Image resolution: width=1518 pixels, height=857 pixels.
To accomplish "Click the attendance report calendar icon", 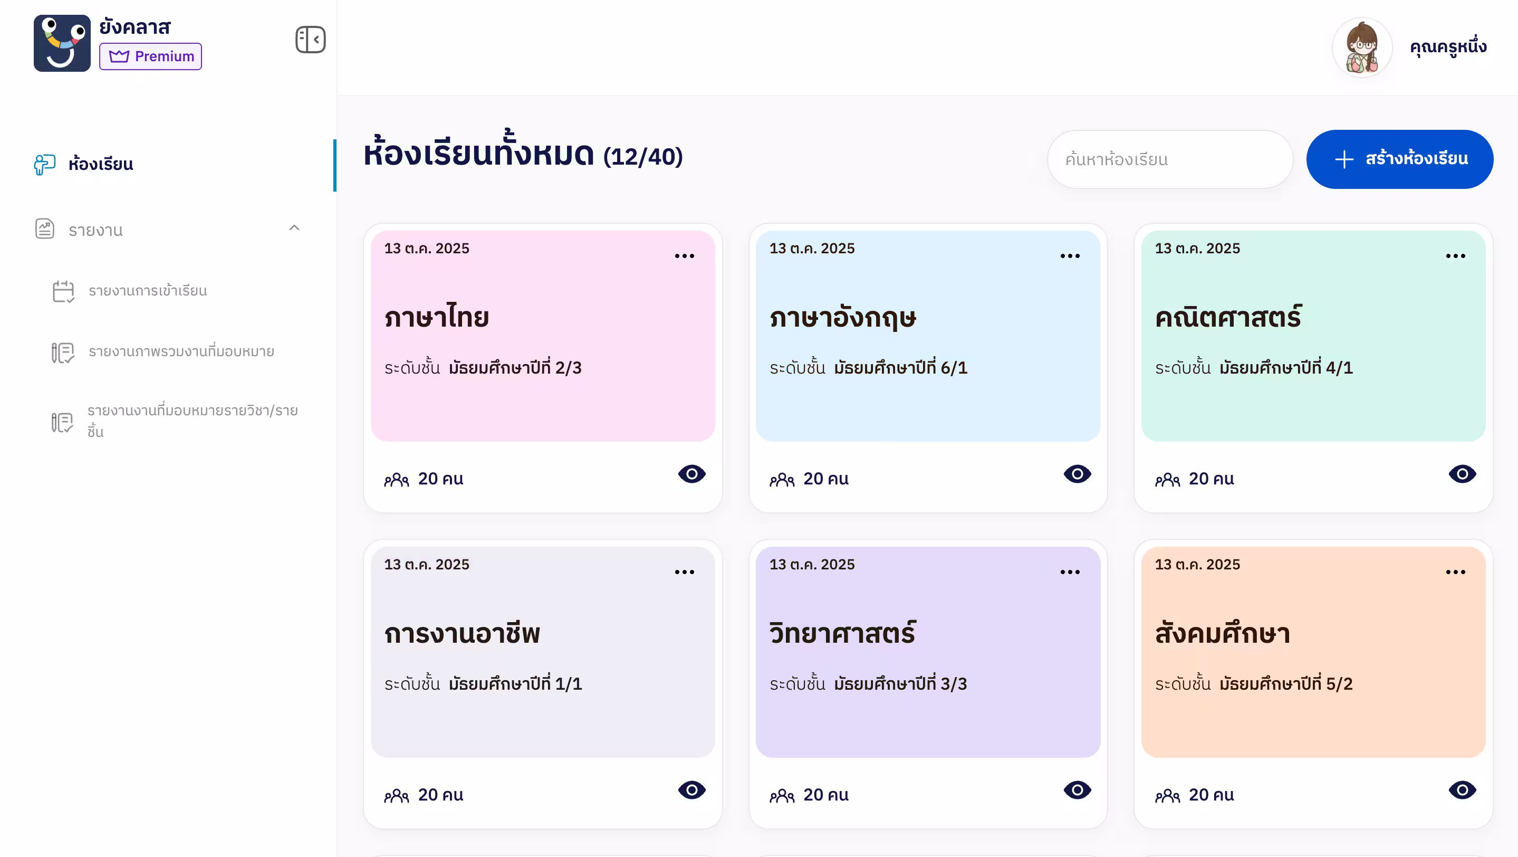I will click(x=63, y=291).
